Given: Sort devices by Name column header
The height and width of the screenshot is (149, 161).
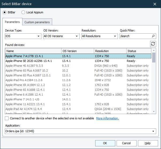Looking at the screenshot, I should click(x=33, y=51).
